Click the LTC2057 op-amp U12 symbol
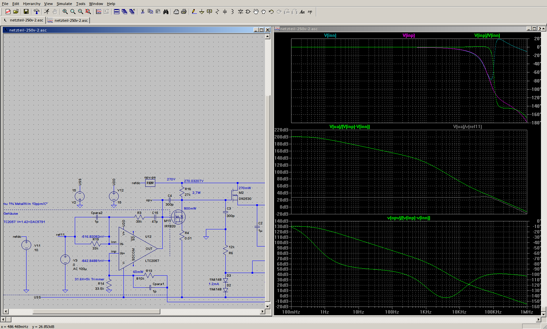Screen dimensions: 547x329 click(x=138, y=249)
